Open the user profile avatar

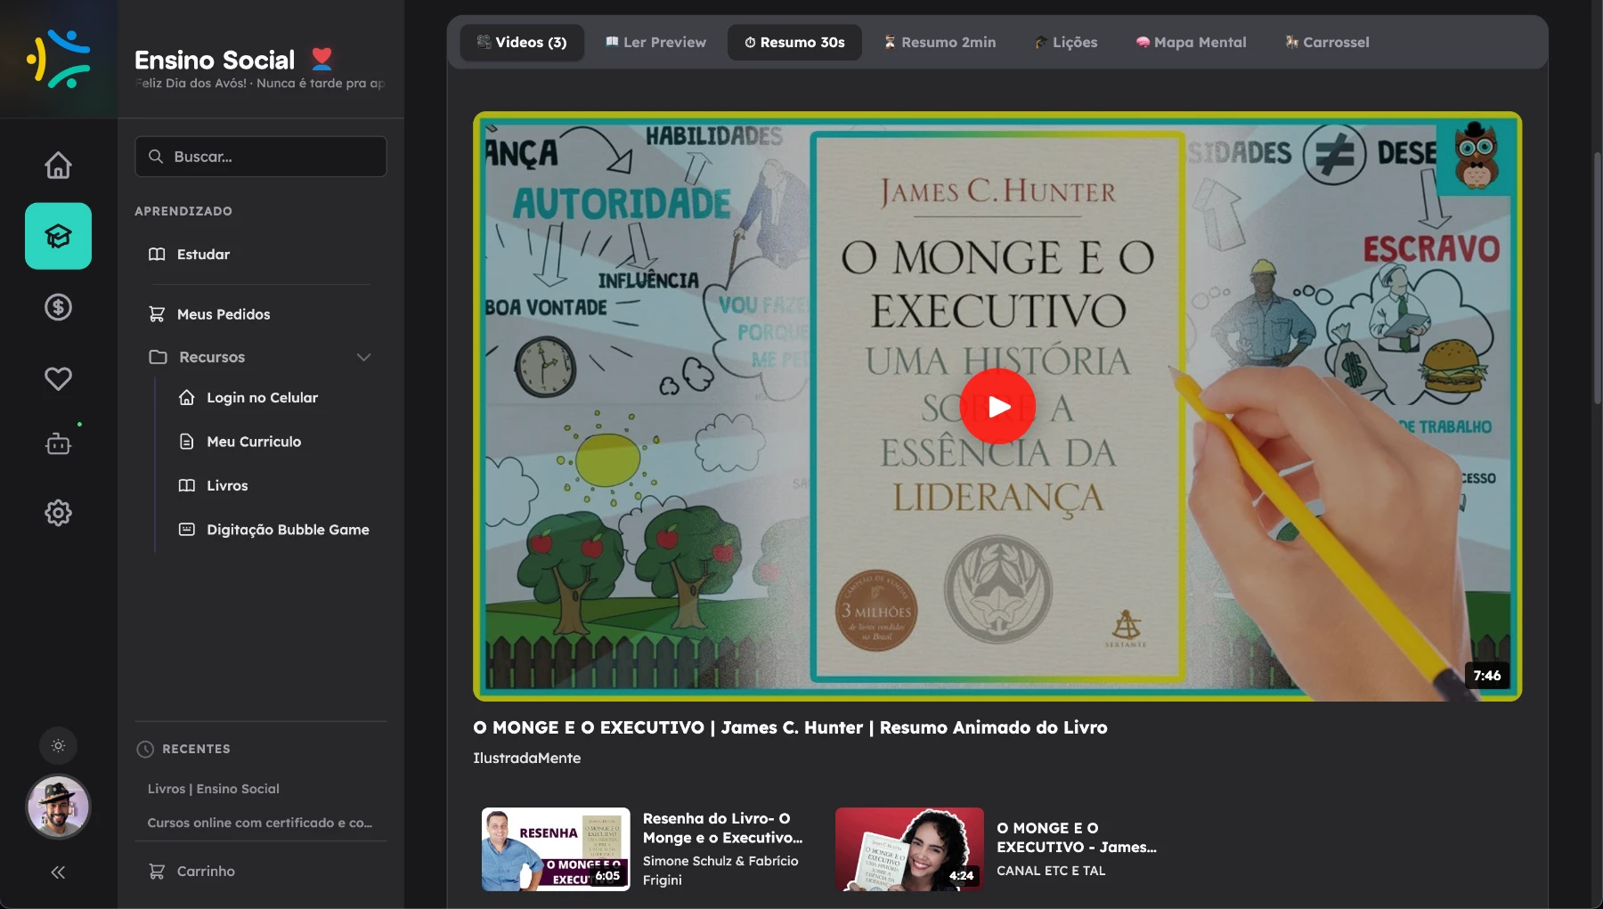[58, 807]
